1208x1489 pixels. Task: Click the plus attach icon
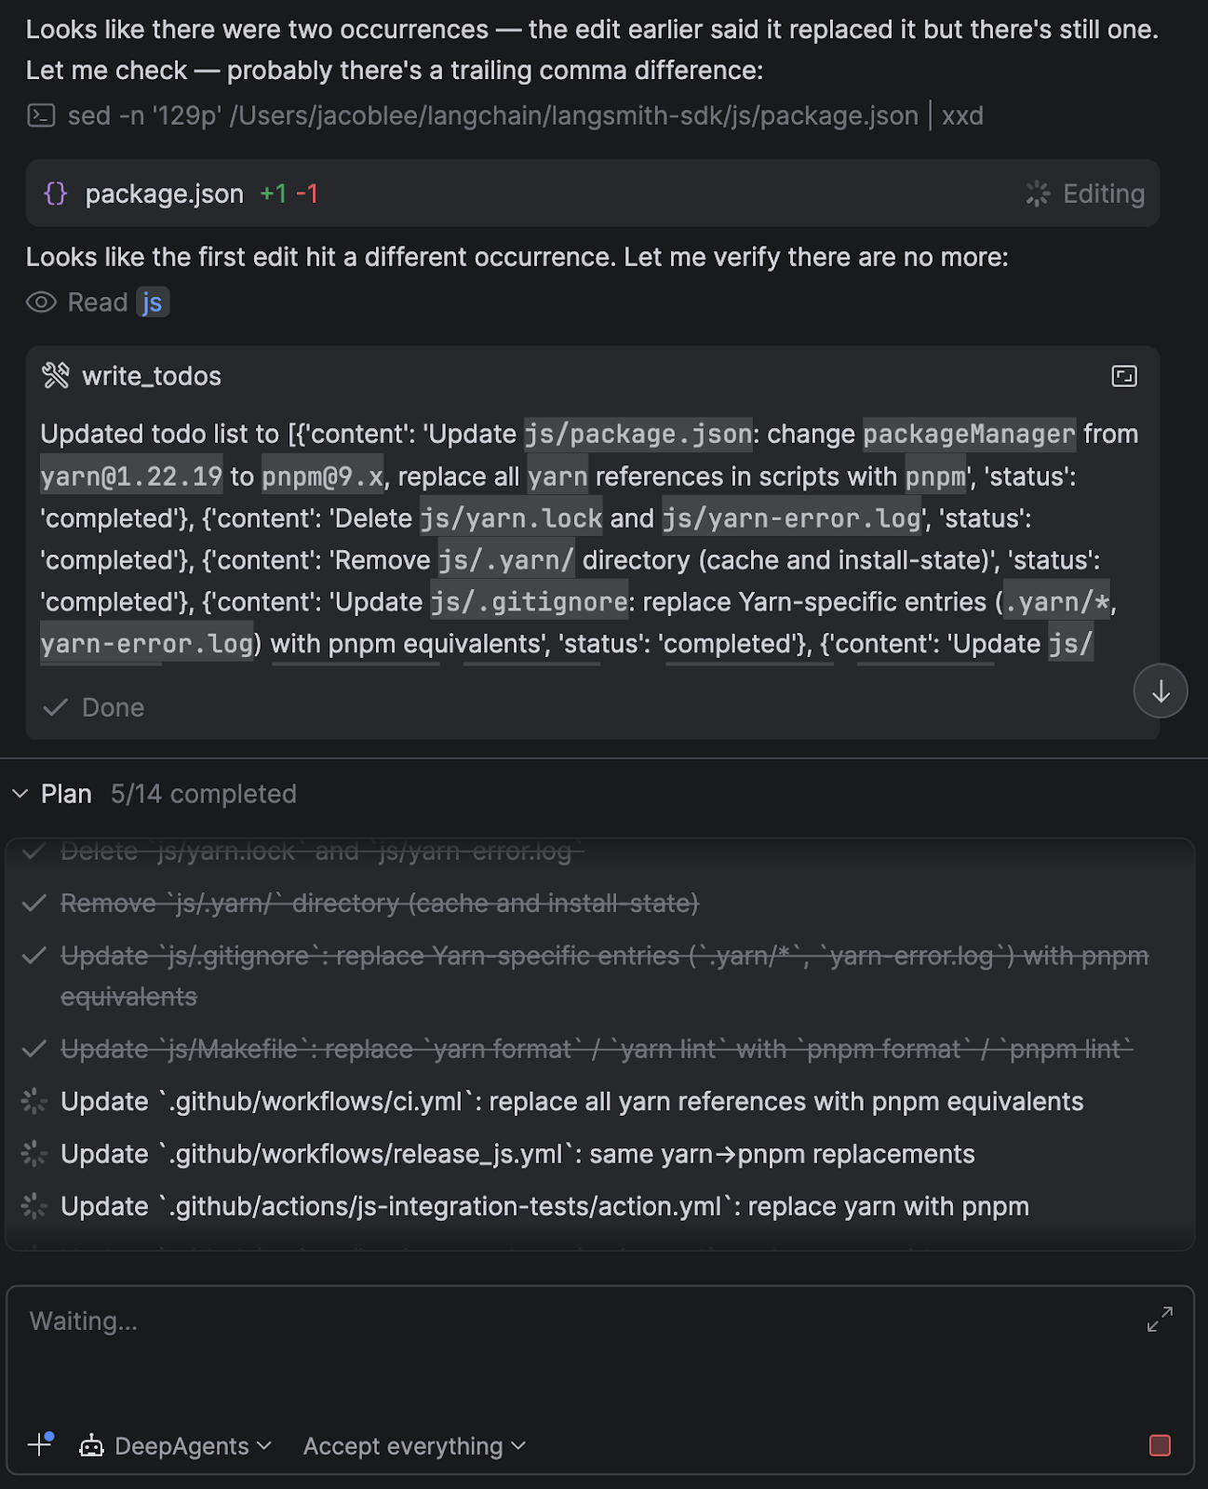pyautogui.click(x=40, y=1445)
